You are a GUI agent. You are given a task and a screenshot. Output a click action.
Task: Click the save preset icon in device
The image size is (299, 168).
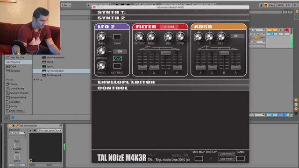(x=35, y=131)
